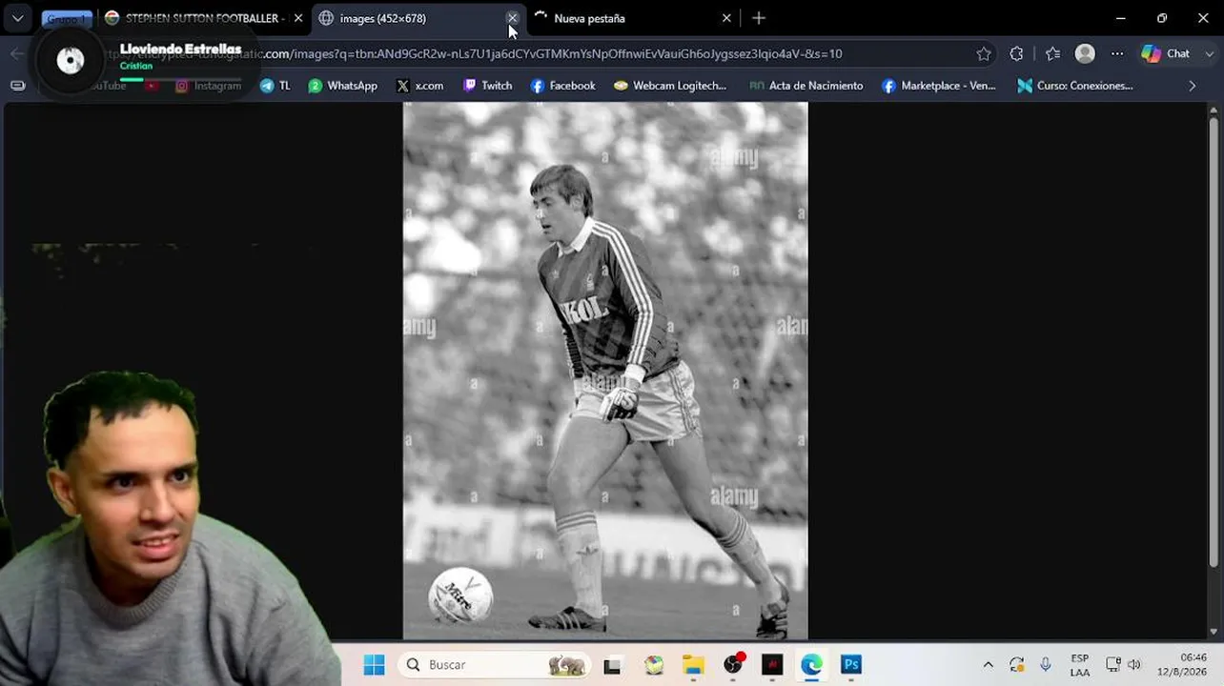Open the network tray icon

1112,665
